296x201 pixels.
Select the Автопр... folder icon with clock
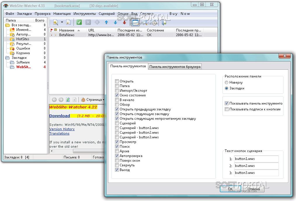(x=12, y=34)
